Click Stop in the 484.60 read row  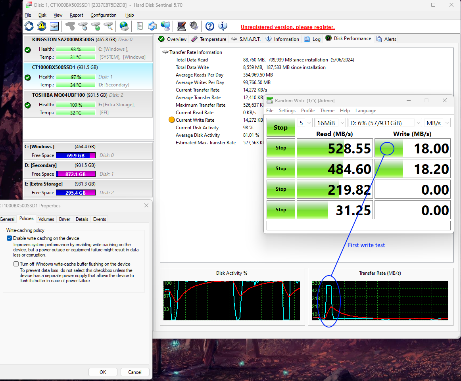281,168
